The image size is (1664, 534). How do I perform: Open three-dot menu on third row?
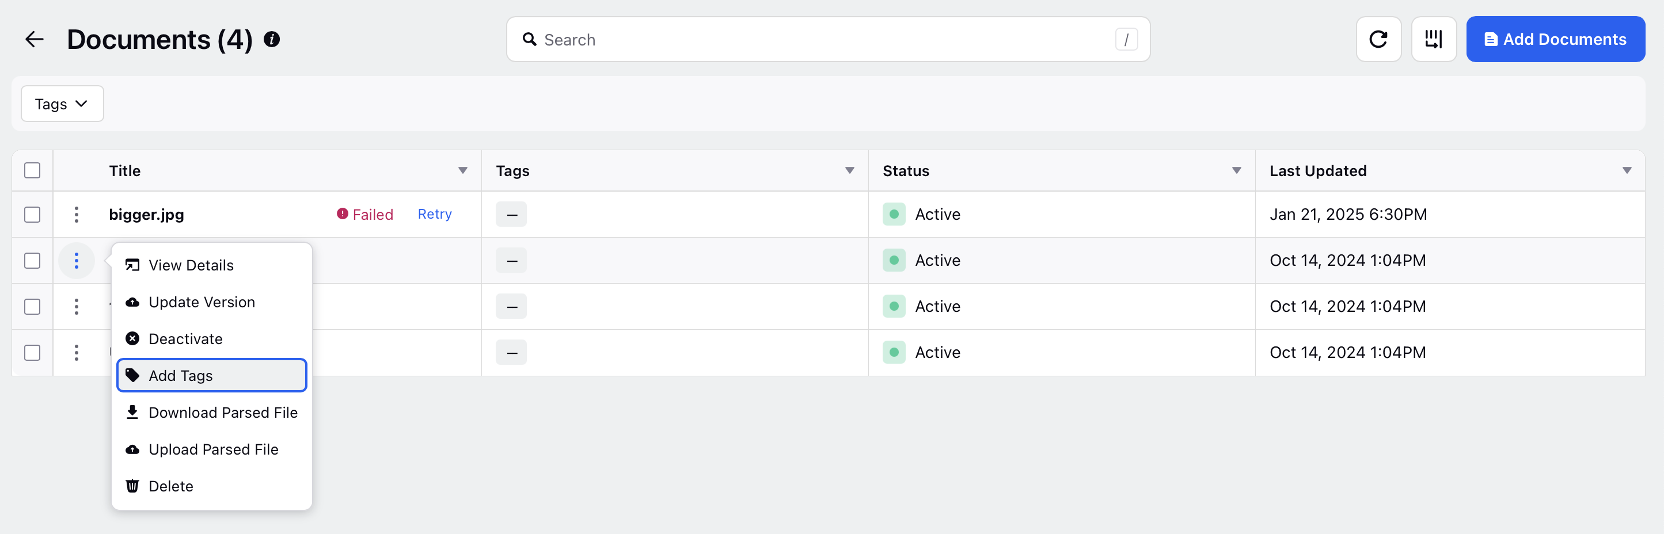76,306
